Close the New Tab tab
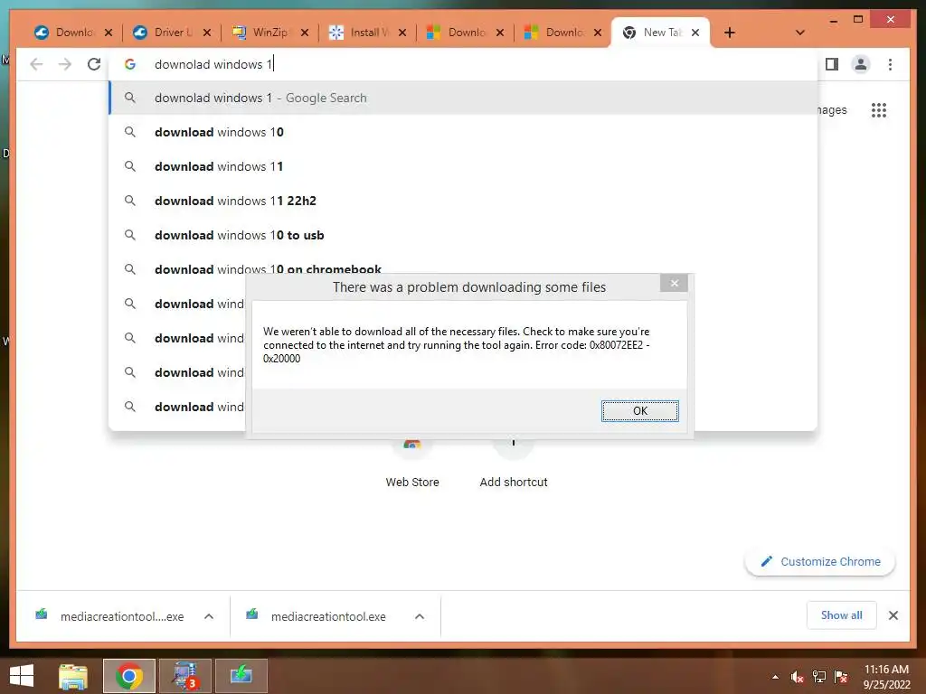Viewport: 926px width, 694px height. [x=695, y=33]
